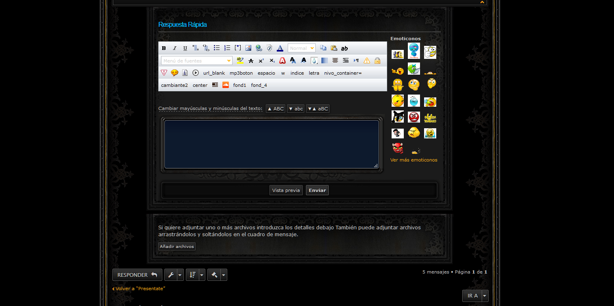Insert a SoundCloud embed via orange icon
Viewport: 614px width, 306px height.
[226, 85]
